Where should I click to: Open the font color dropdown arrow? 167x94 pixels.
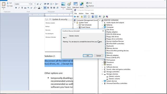pos(41,8)
